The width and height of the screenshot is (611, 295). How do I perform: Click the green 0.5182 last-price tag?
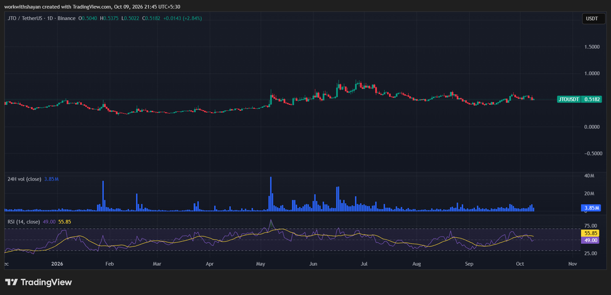591,100
